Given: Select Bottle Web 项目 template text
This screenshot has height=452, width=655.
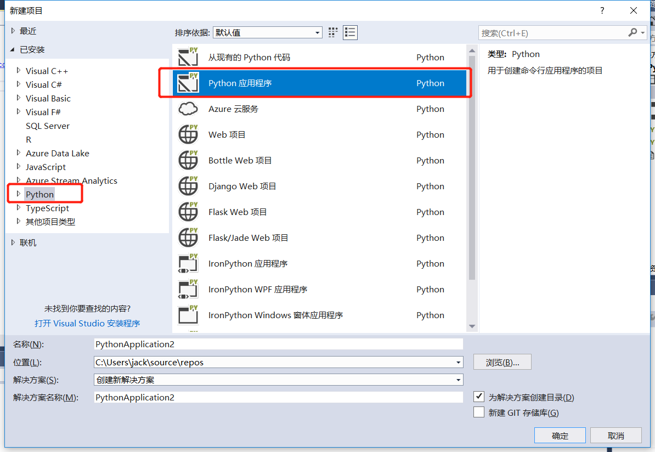Looking at the screenshot, I should [240, 160].
